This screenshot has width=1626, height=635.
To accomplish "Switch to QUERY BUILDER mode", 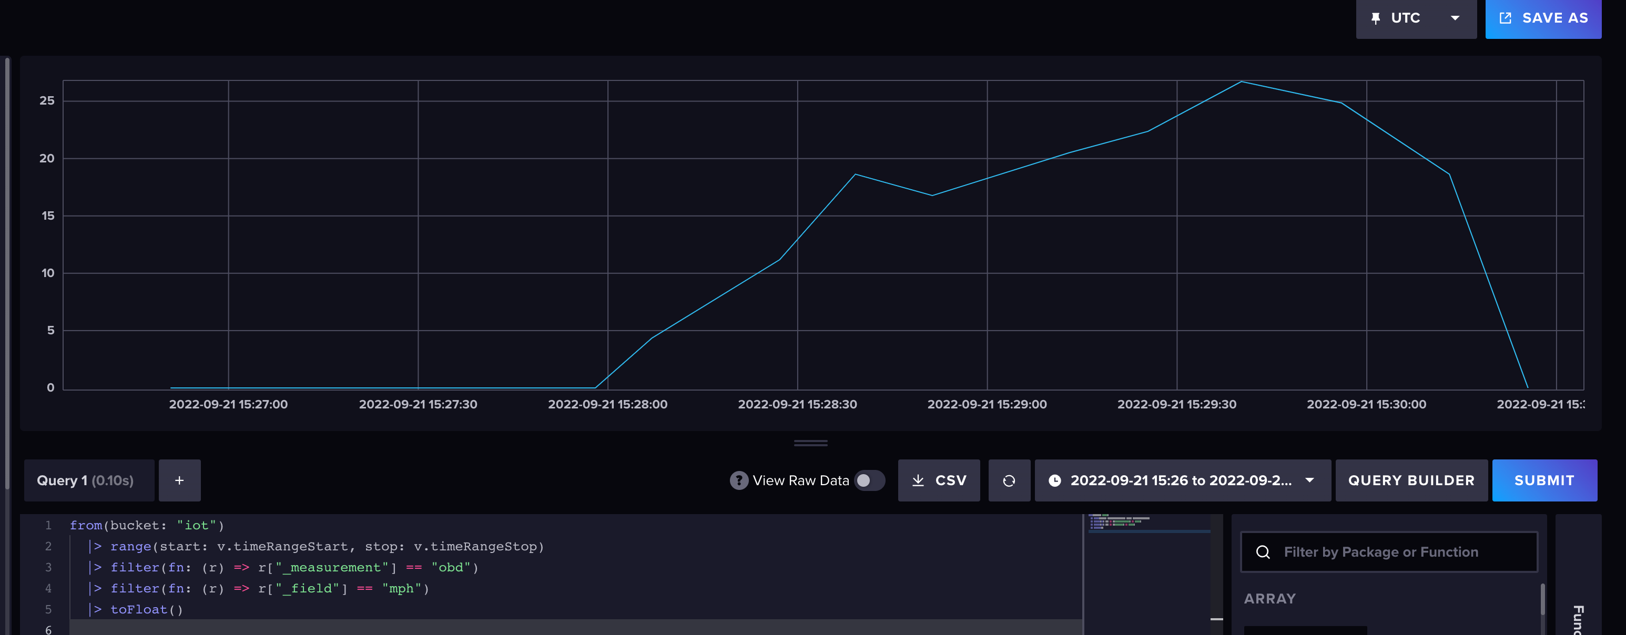I will coord(1411,480).
